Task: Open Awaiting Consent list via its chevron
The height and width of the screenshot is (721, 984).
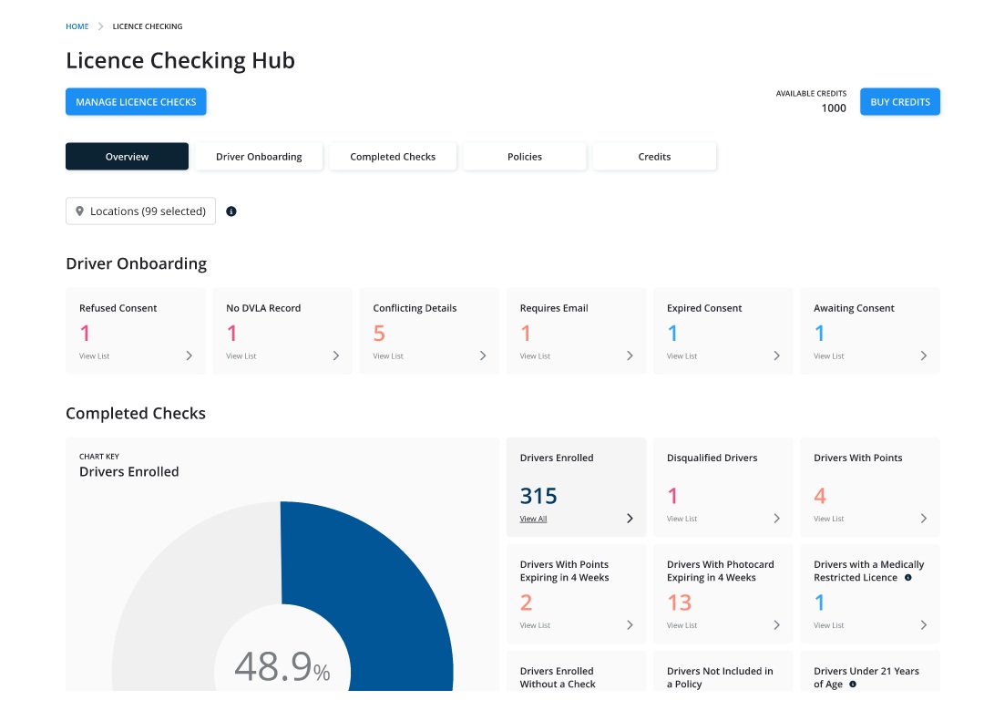Action: [x=923, y=356]
